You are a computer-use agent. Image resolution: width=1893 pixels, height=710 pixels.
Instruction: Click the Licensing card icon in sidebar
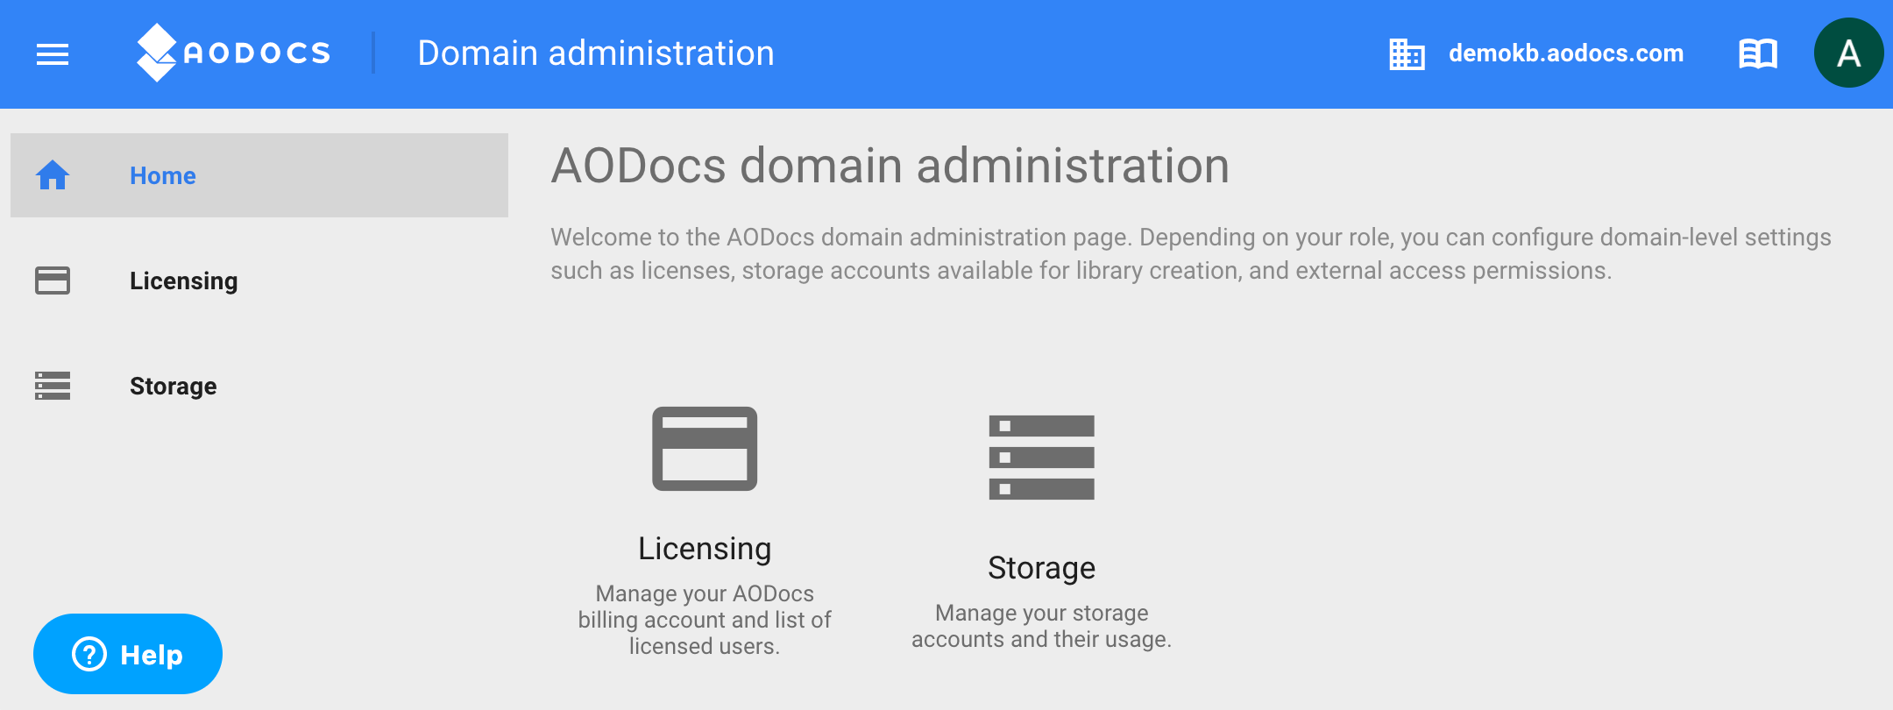coord(53,280)
